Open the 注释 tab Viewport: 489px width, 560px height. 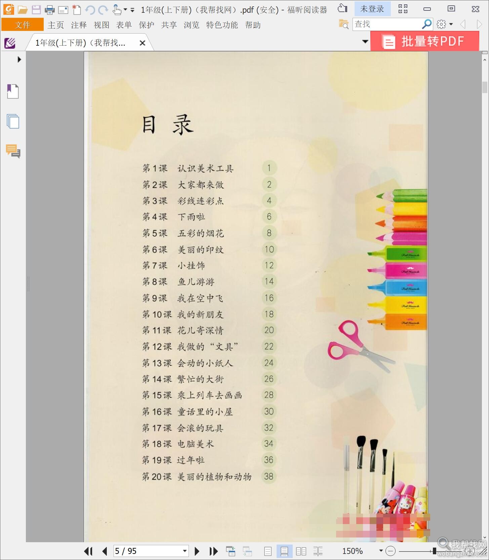[x=79, y=25]
